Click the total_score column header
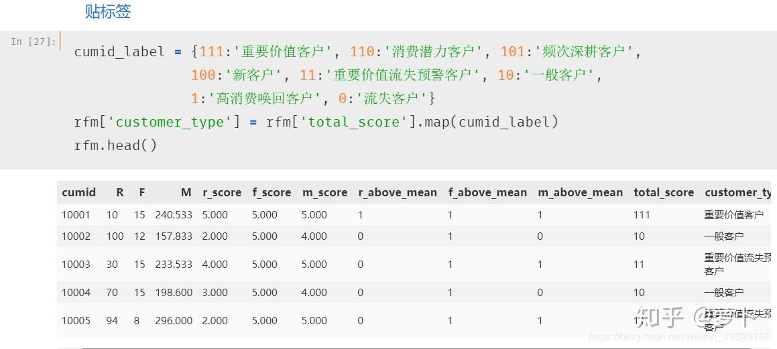777x349 pixels. point(664,192)
